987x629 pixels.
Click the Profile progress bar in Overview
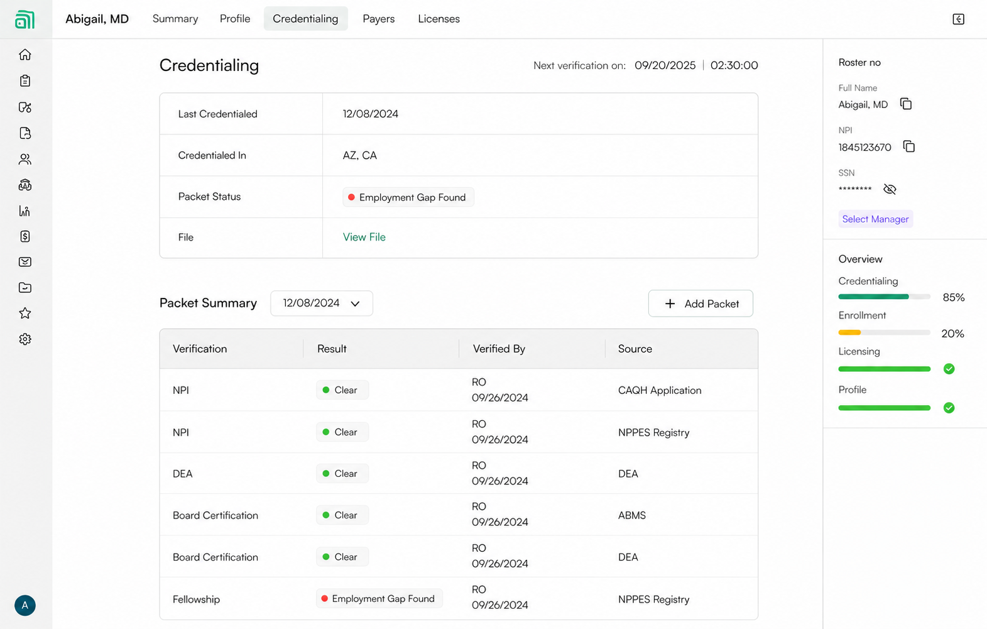coord(884,408)
